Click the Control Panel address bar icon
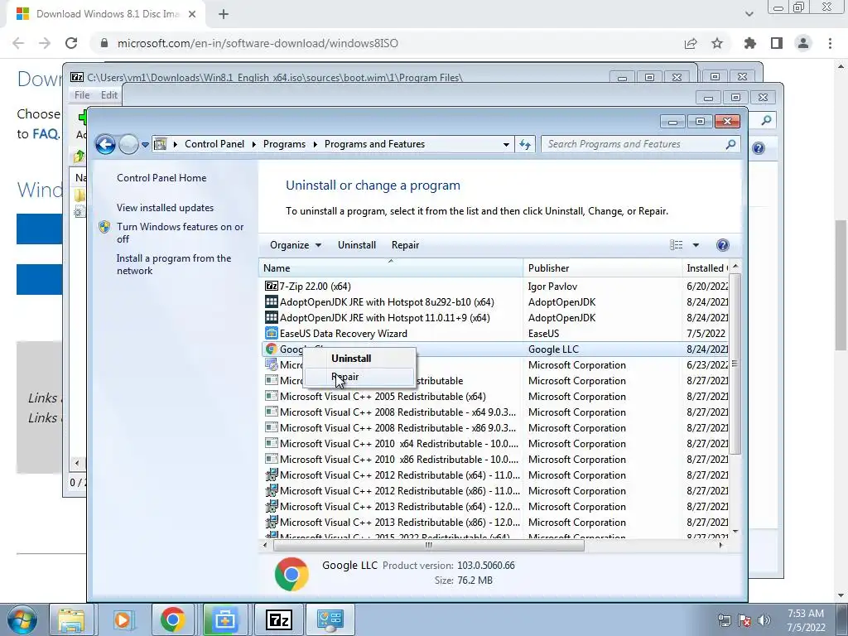848x636 pixels. (160, 144)
